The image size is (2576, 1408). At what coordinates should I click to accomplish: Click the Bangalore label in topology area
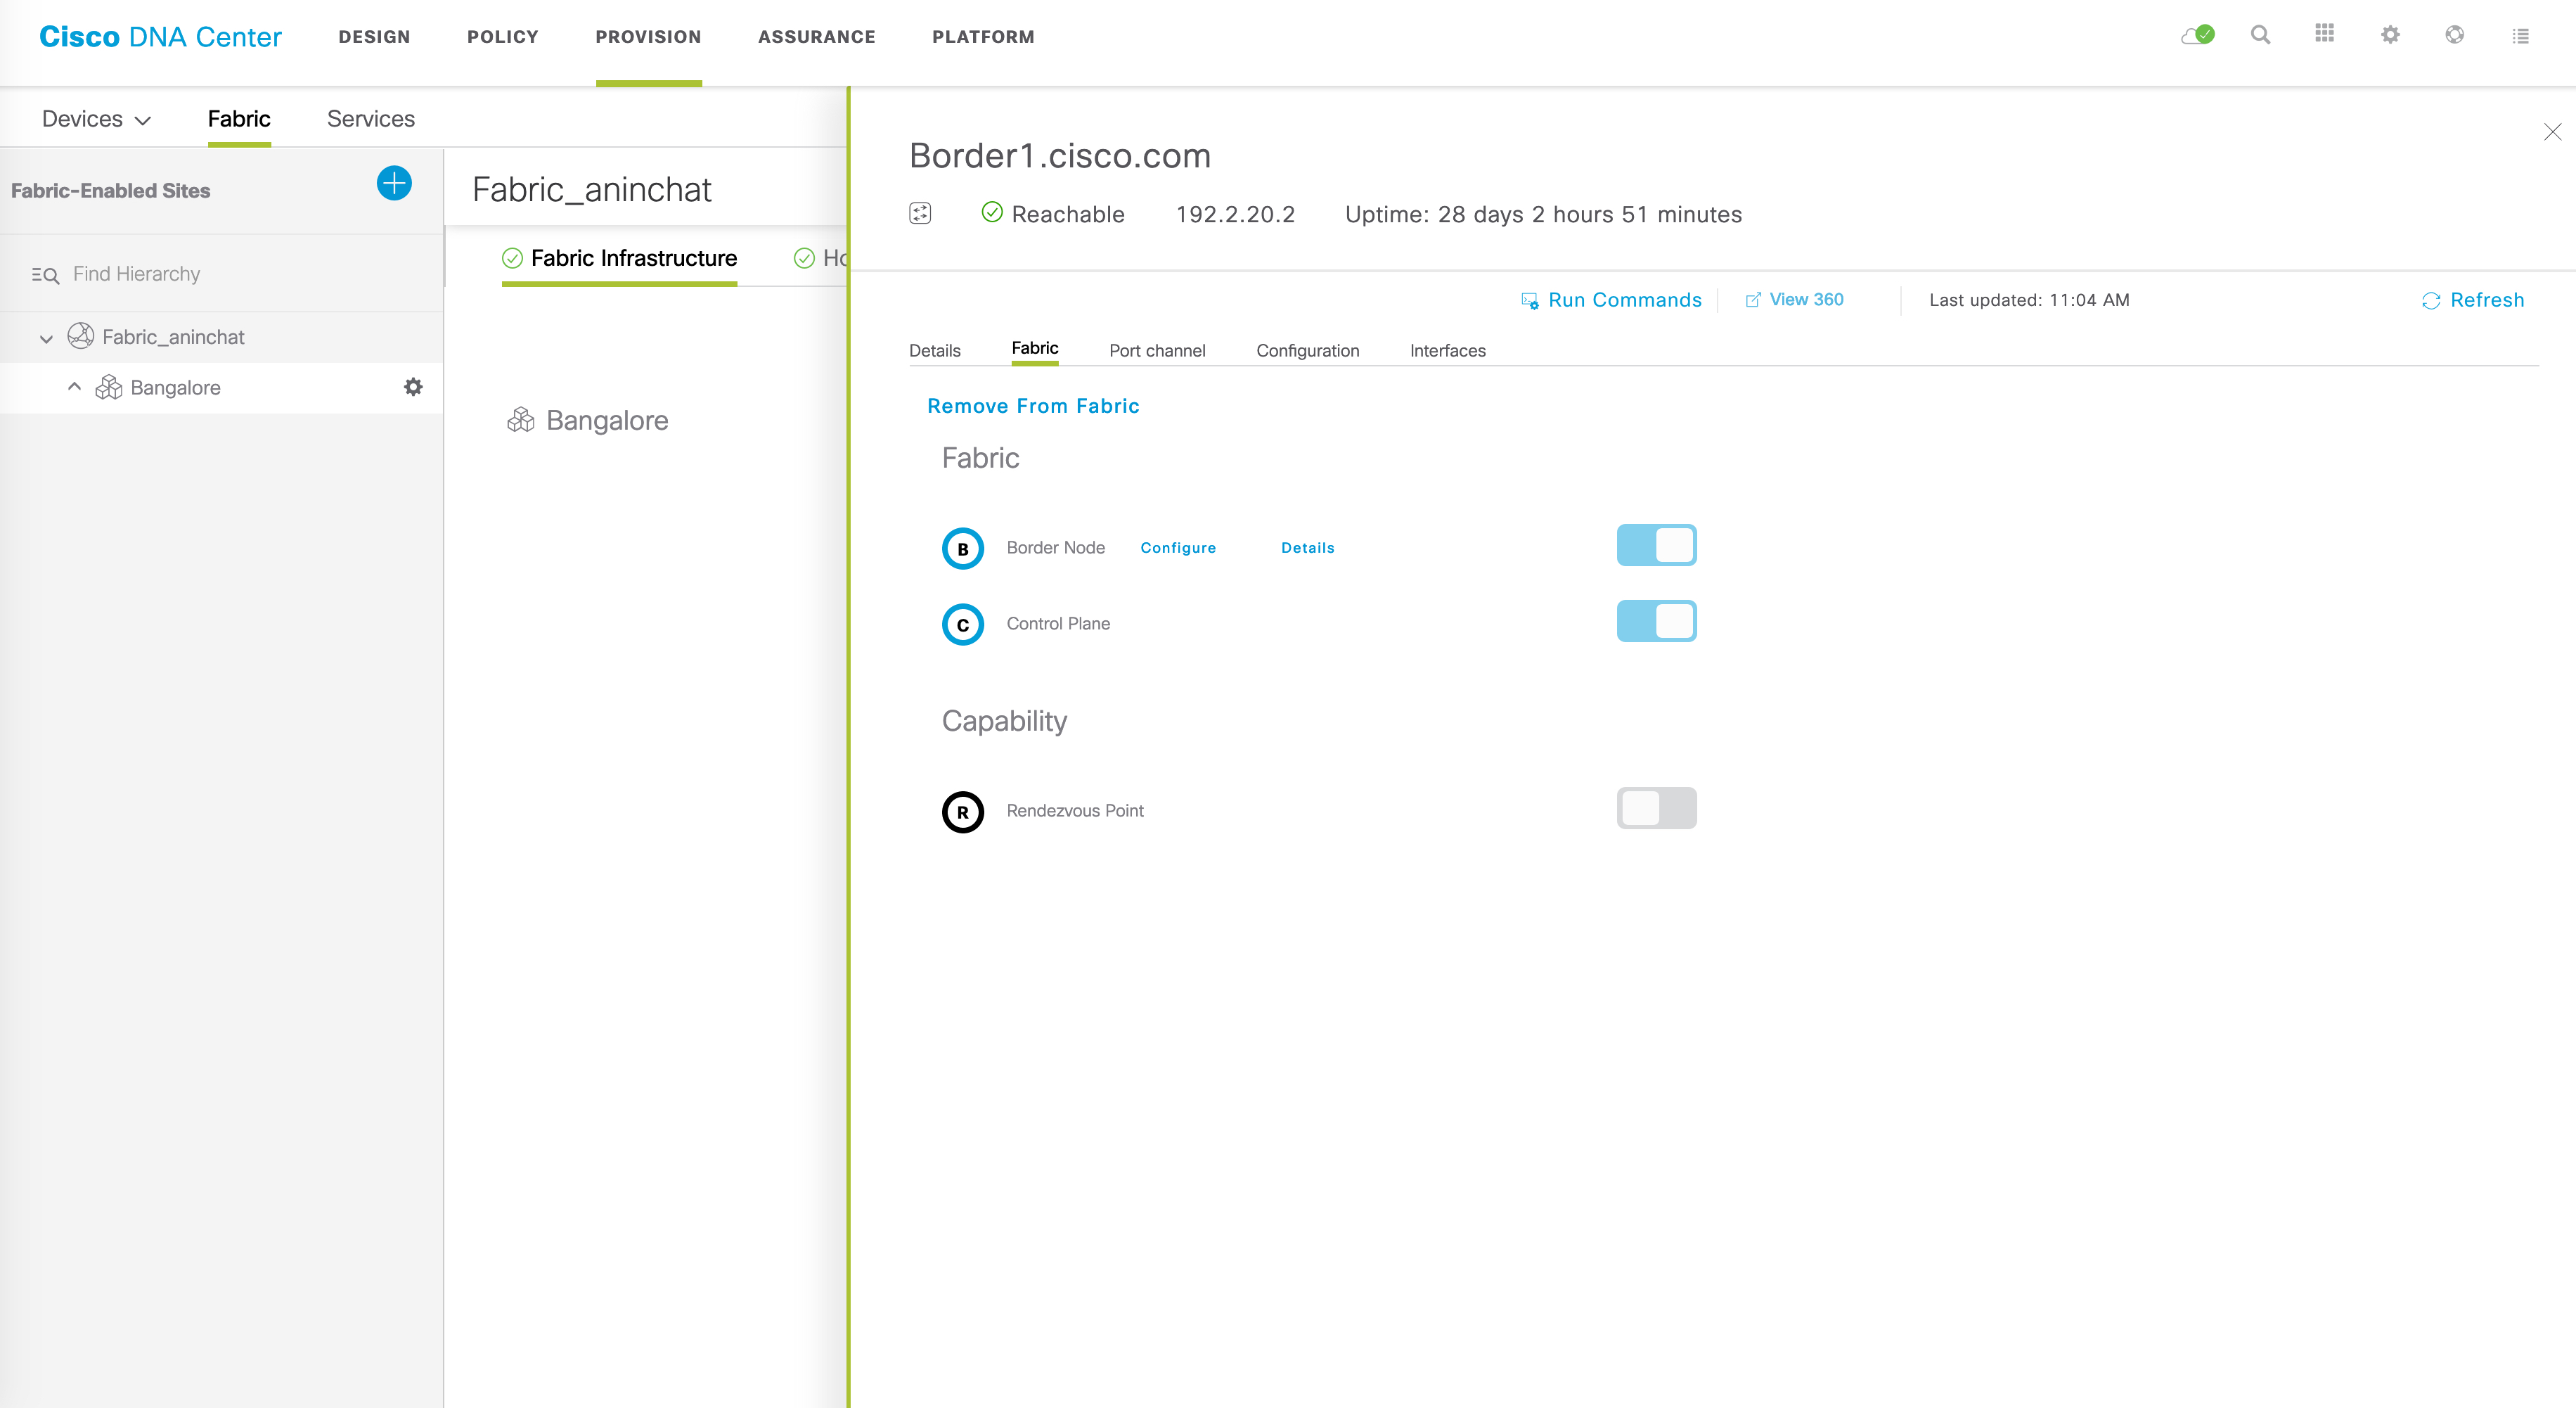[x=607, y=420]
